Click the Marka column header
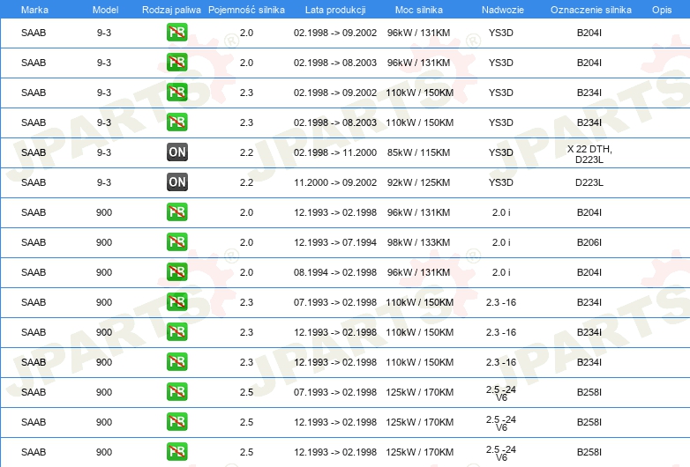The width and height of the screenshot is (690, 467). click(34, 9)
